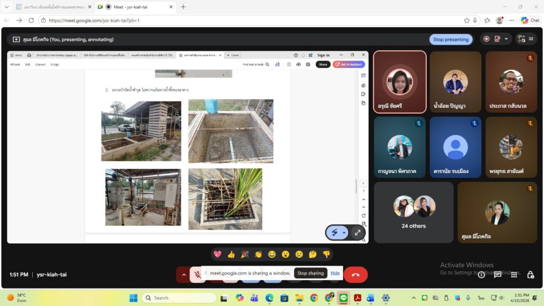This screenshot has height=306, width=544.
Task: Send the thumbs up reaction
Action: [231, 254]
